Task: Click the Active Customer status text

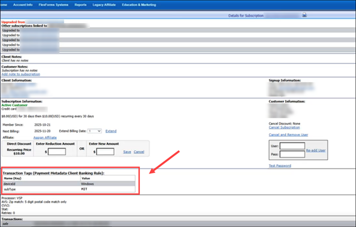Action: pyautogui.click(x=15, y=105)
